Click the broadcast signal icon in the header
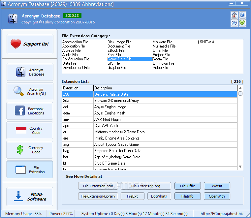251x218 pixels. (234, 23)
